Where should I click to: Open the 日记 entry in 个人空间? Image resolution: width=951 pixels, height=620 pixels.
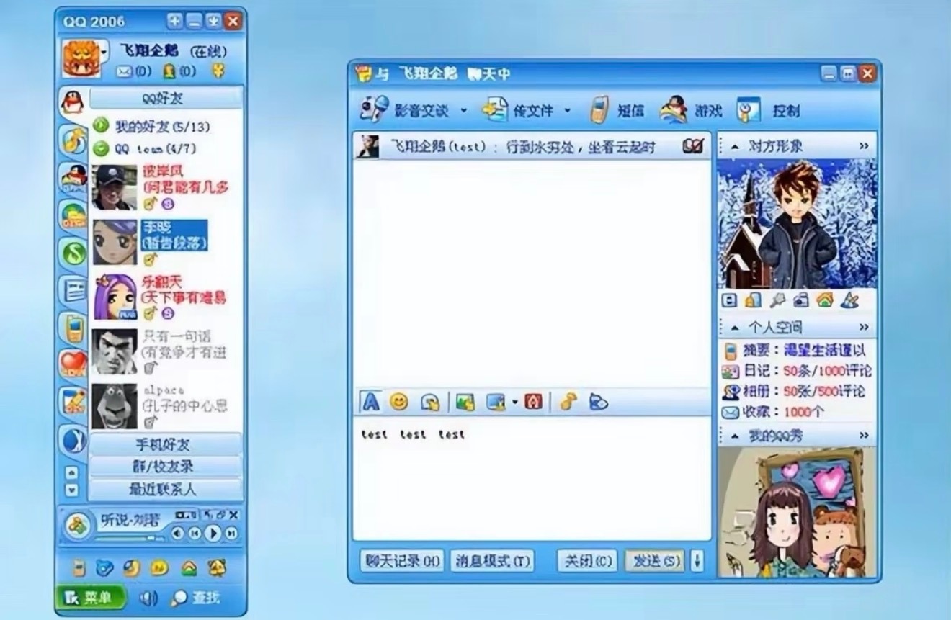pos(798,372)
